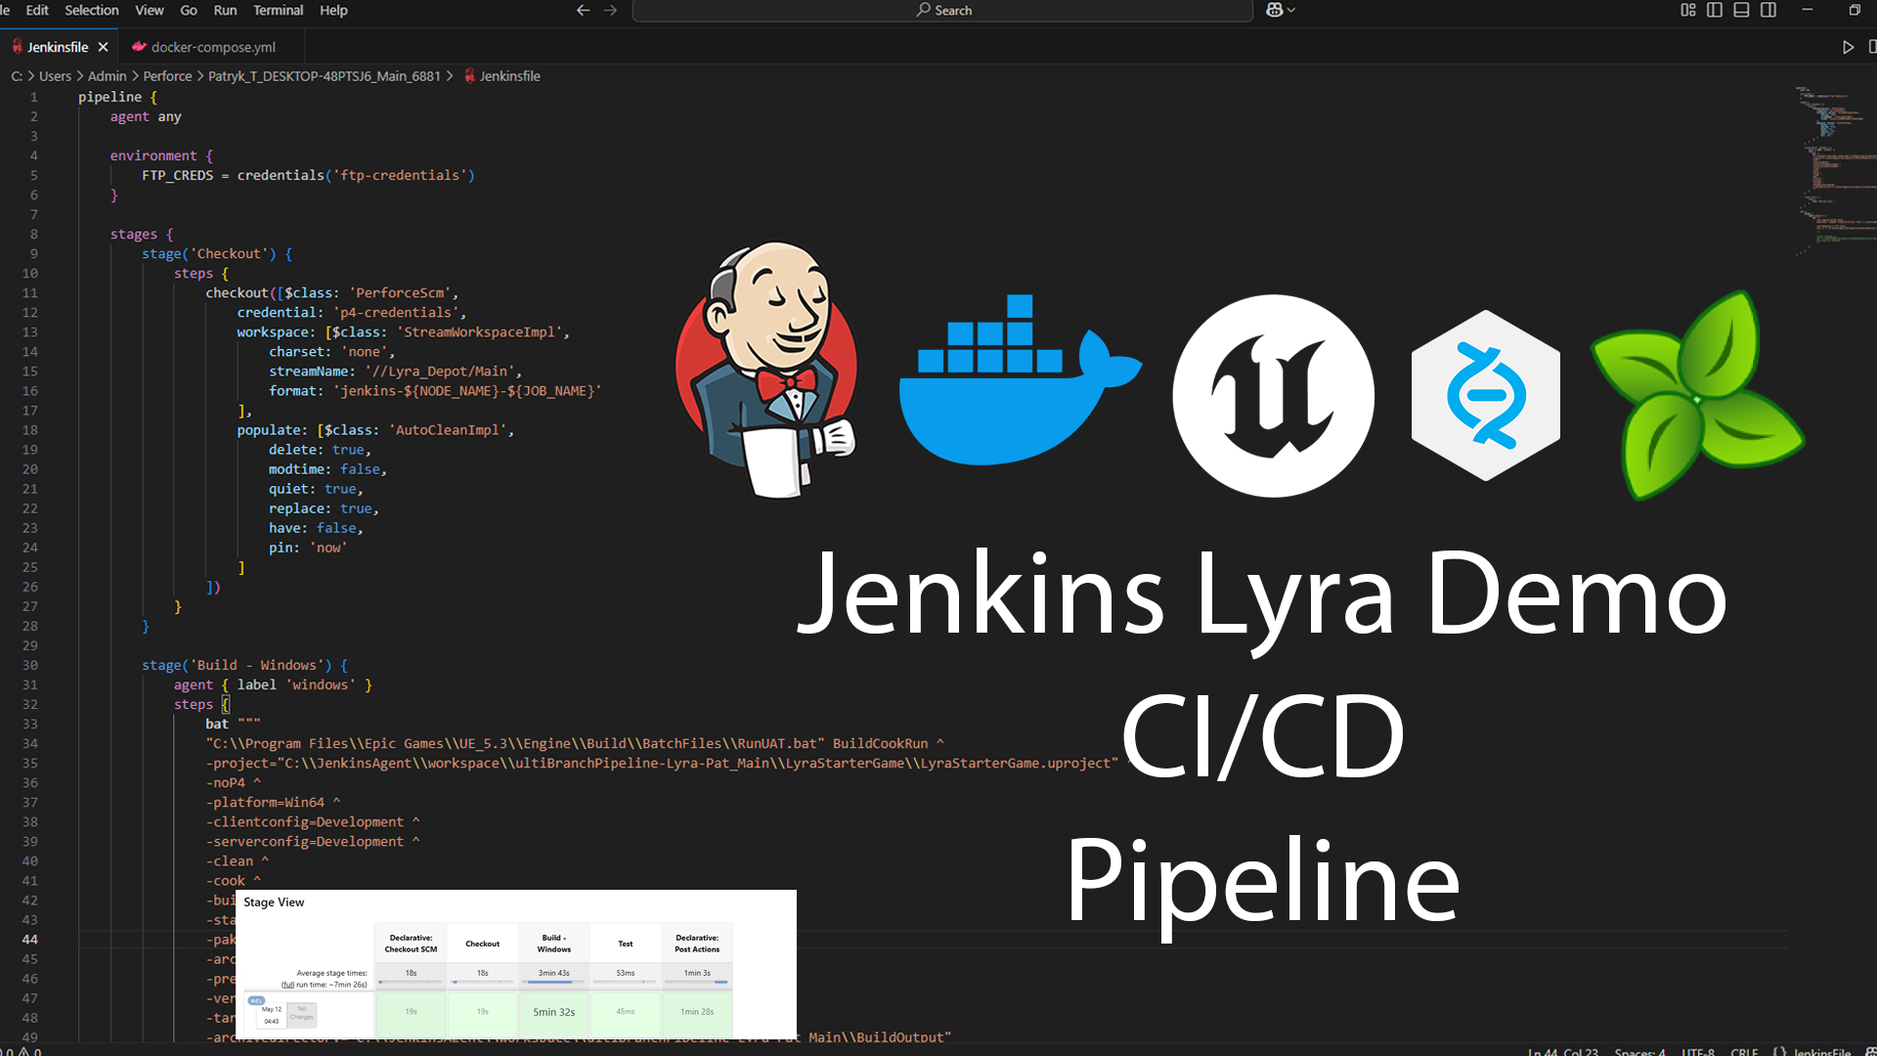Image resolution: width=1877 pixels, height=1056 pixels.
Task: Open the View menu
Action: click(149, 10)
